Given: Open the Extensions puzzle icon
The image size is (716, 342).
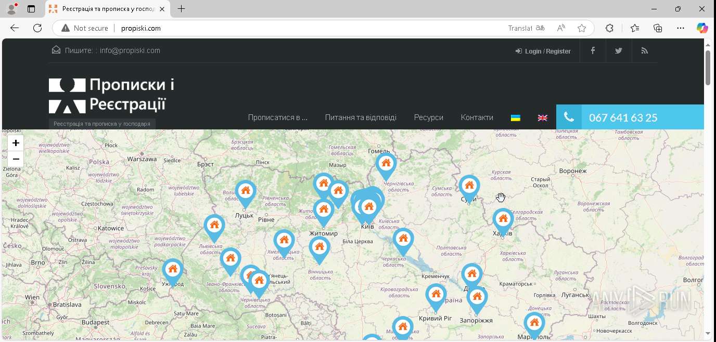Looking at the screenshot, I should point(610,28).
